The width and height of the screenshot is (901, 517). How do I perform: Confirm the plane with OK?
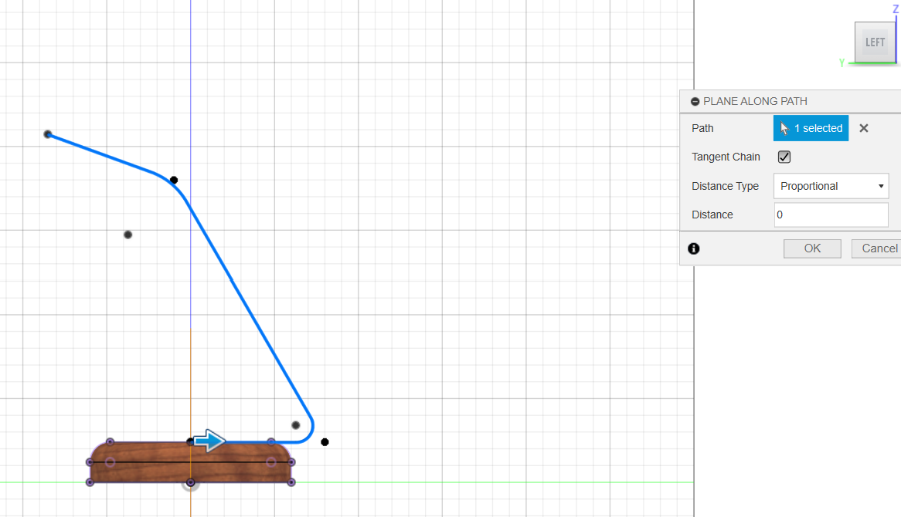click(x=812, y=248)
